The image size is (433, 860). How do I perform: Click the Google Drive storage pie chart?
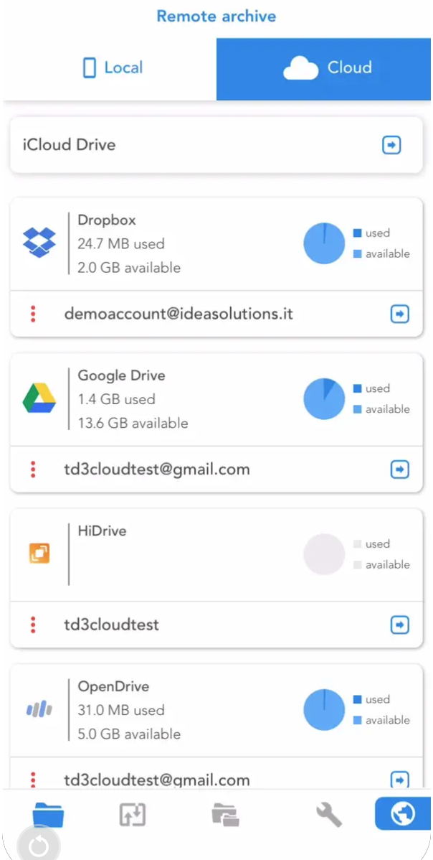(x=324, y=399)
